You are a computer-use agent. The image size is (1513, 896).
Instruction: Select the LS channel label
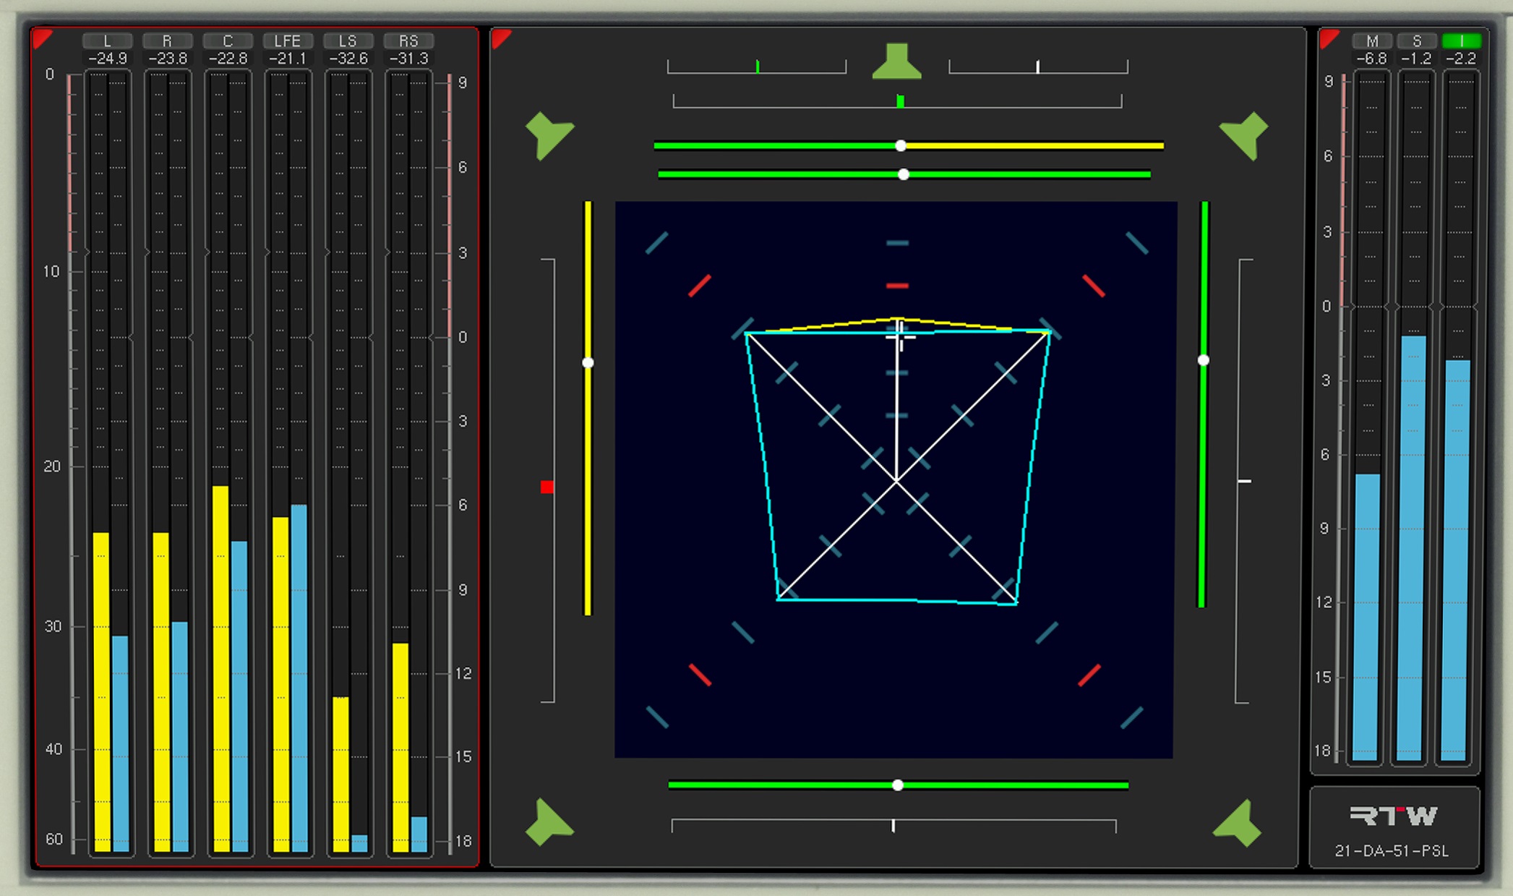click(348, 41)
